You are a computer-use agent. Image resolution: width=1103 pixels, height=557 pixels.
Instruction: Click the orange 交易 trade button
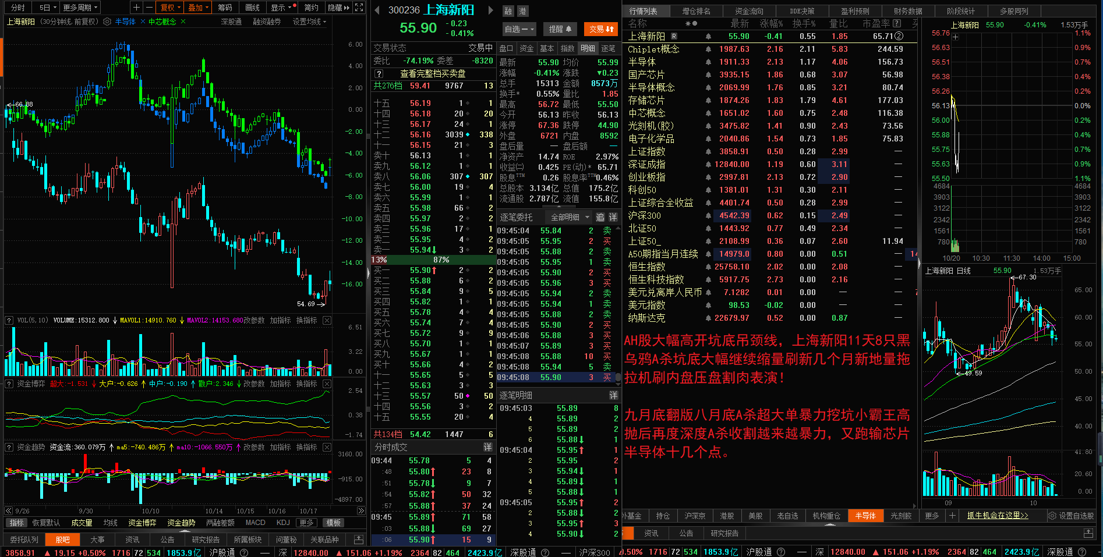[602, 29]
